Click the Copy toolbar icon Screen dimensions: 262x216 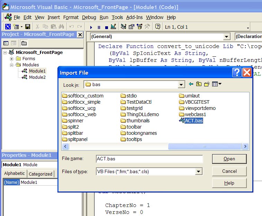pos(45,27)
